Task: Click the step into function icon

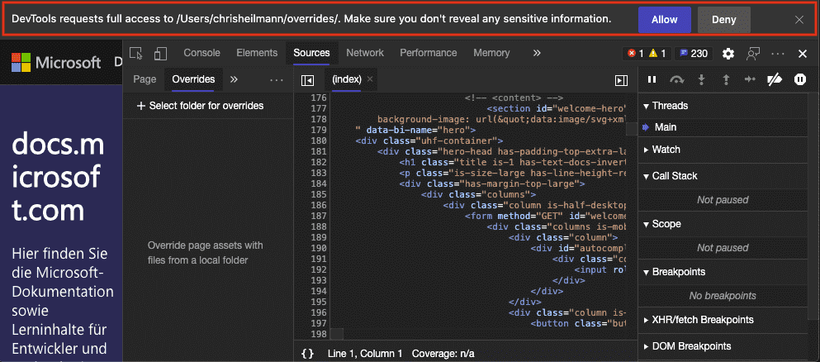Action: click(x=701, y=80)
